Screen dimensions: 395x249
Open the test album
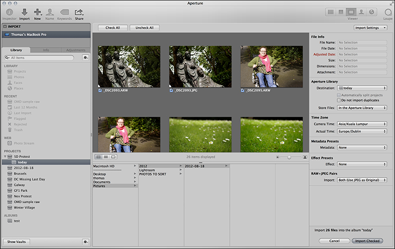[17, 221]
